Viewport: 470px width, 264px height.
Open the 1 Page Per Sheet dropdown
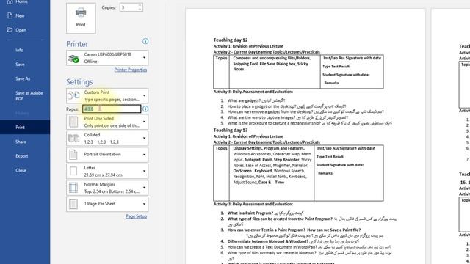(x=107, y=204)
